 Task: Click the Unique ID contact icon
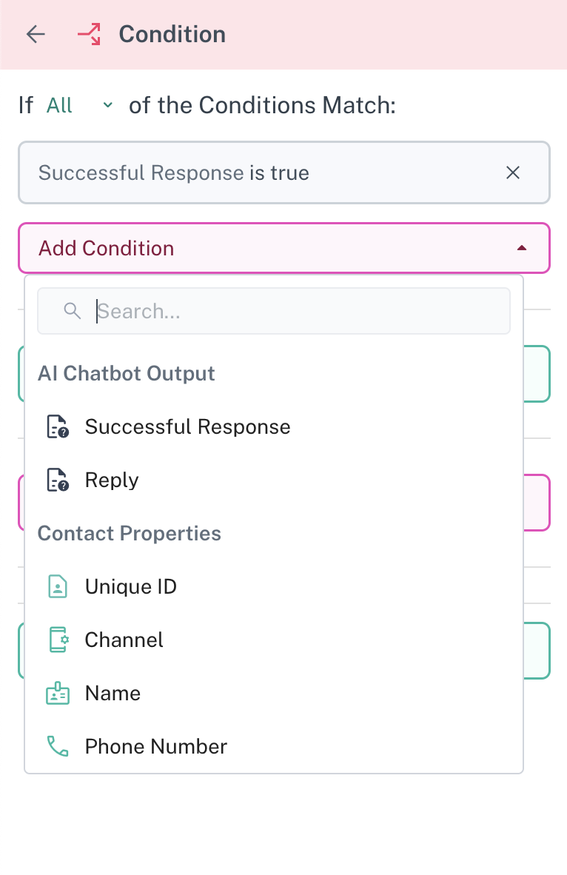[x=58, y=587]
